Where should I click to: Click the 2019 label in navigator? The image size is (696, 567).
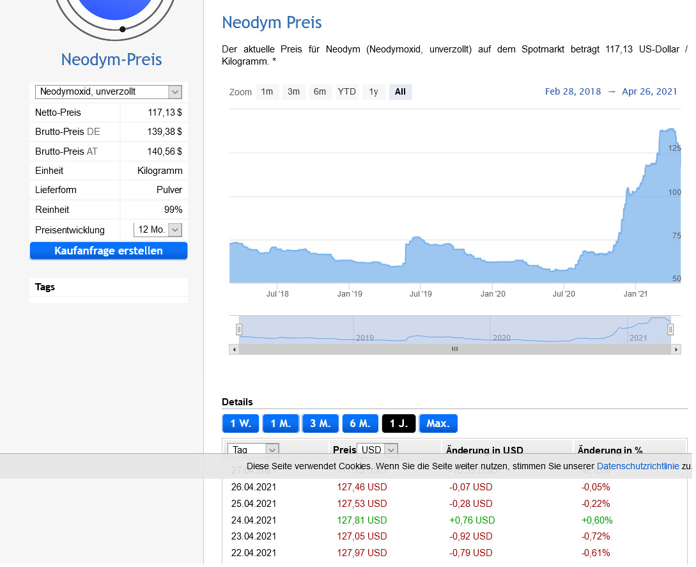click(364, 338)
